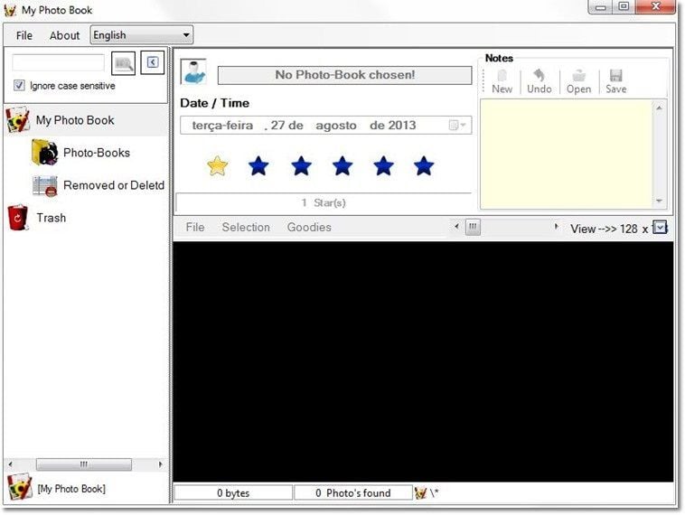Viewport: 685px width, 515px height.
Task: Toggle Ignore case sensitive checkbox
Action: 19,85
